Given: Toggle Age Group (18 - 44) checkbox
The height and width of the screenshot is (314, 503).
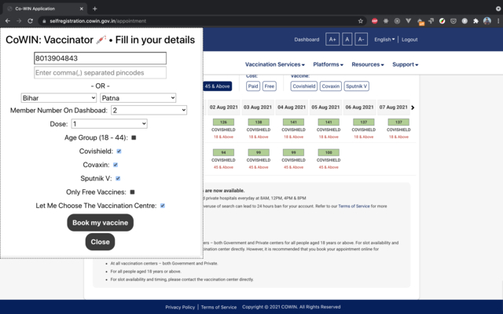Looking at the screenshot, I should (134, 137).
